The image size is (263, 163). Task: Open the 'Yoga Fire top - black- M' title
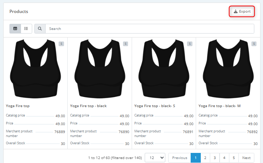click(220, 106)
